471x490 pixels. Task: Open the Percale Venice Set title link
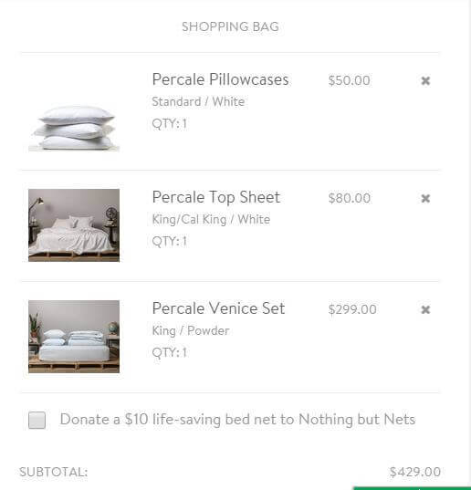218,308
